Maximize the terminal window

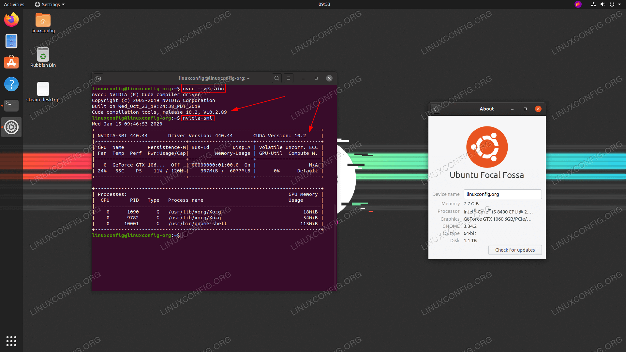[316, 78]
